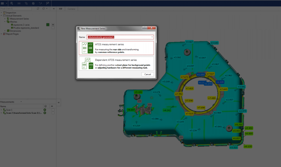Image resolution: width=281 pixels, height=167 pixels.
Task: Click the gear-shaped toolbar icon
Action: point(33,3)
